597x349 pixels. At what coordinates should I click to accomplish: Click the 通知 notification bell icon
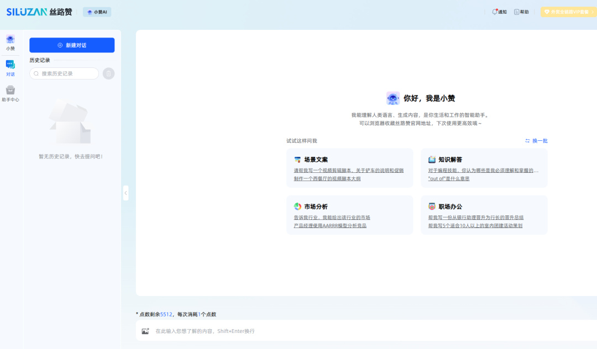tap(496, 11)
